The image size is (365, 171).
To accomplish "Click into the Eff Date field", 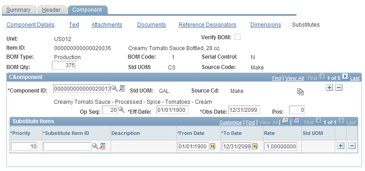I will pos(172,110).
